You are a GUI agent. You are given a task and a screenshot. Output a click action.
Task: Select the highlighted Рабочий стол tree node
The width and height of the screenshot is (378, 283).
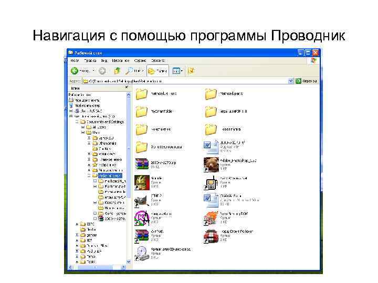click(x=110, y=176)
